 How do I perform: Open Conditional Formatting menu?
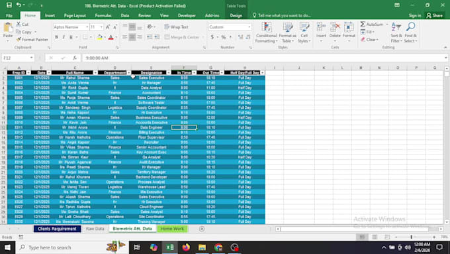click(x=266, y=32)
